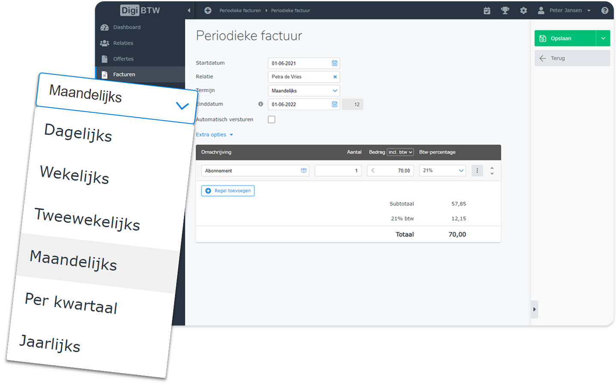This screenshot has width=616, height=385.
Task: Select Tweewekelijks in the enlarged dropdown list
Action: 87,219
